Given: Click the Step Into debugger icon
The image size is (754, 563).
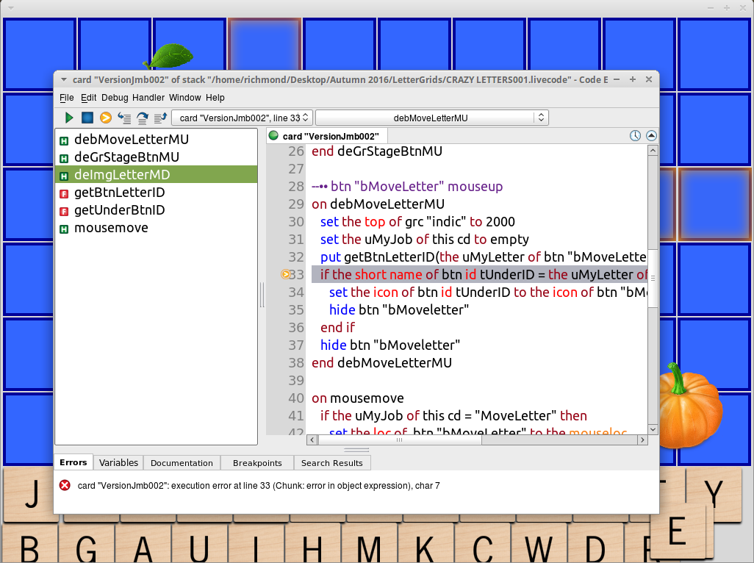Looking at the screenshot, I should 124,118.
